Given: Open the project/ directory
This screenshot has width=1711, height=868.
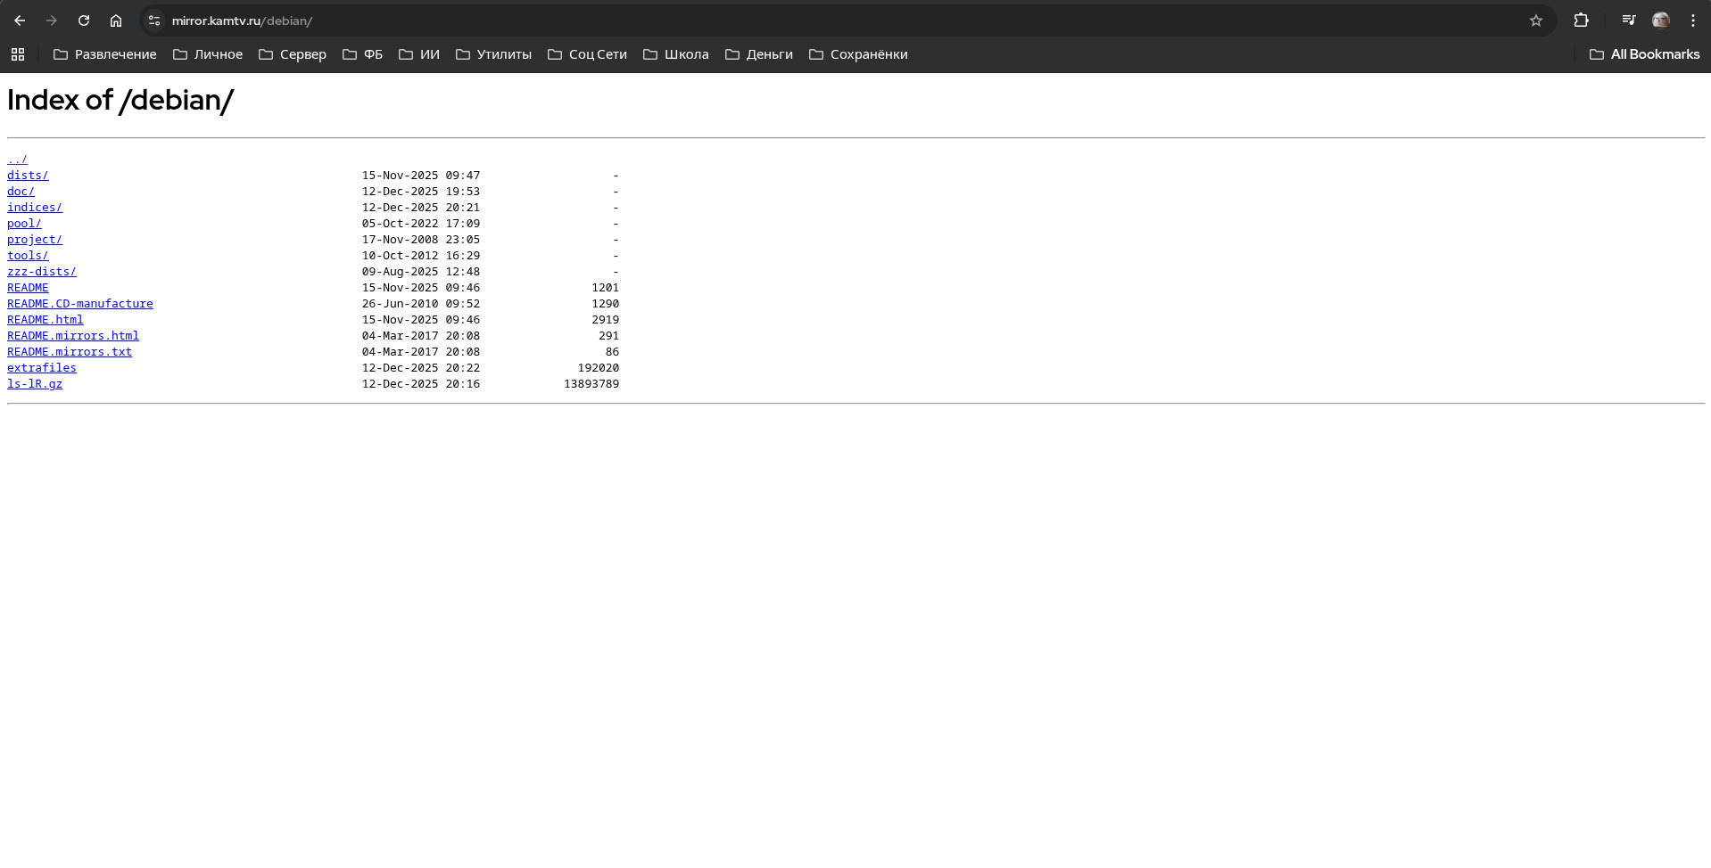Looking at the screenshot, I should pyautogui.click(x=35, y=240).
